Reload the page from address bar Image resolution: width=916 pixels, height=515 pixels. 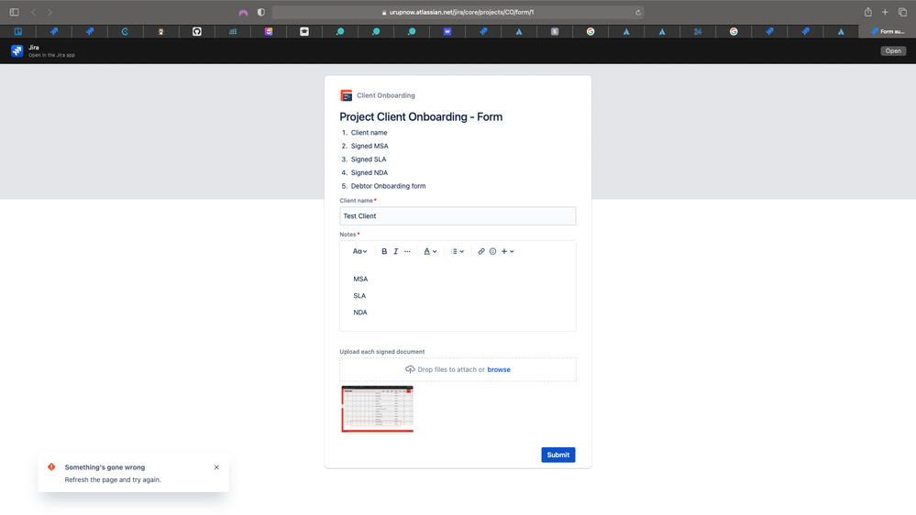[x=638, y=12]
